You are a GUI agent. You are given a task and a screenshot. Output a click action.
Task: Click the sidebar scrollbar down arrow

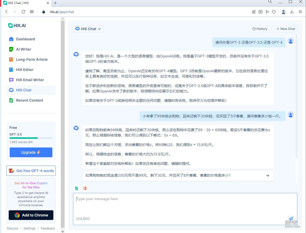click(63, 231)
